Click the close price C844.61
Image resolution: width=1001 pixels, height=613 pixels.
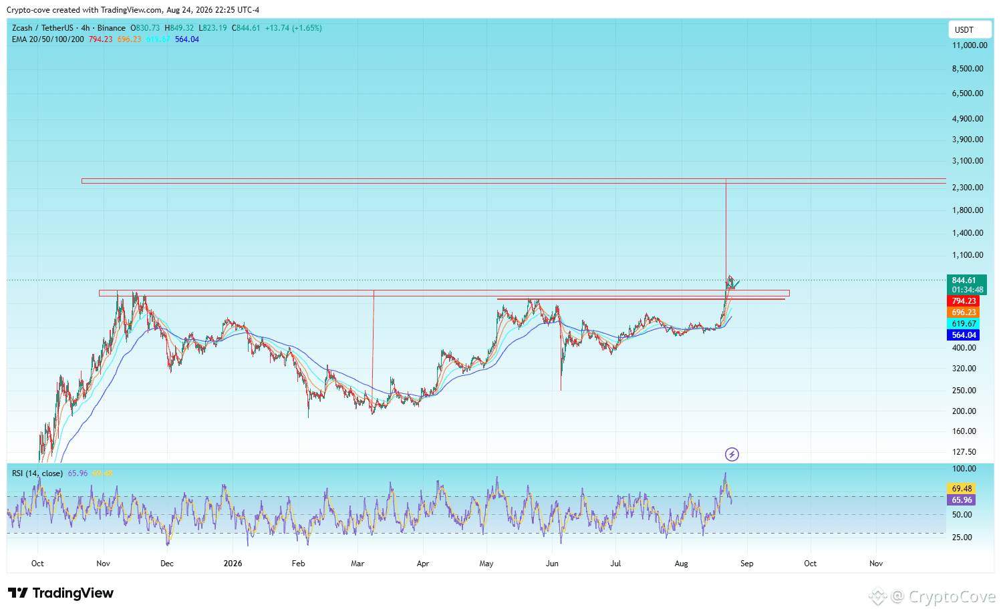point(246,28)
